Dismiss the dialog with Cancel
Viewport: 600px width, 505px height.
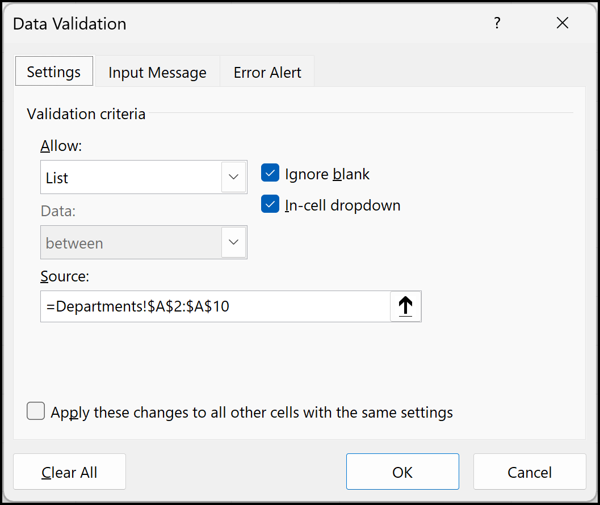pyautogui.click(x=529, y=472)
